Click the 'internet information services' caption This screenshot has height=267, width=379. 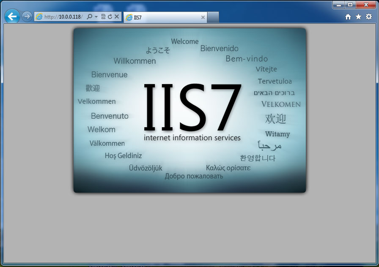192,138
